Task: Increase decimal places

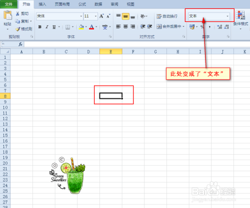Action: pos(219,27)
